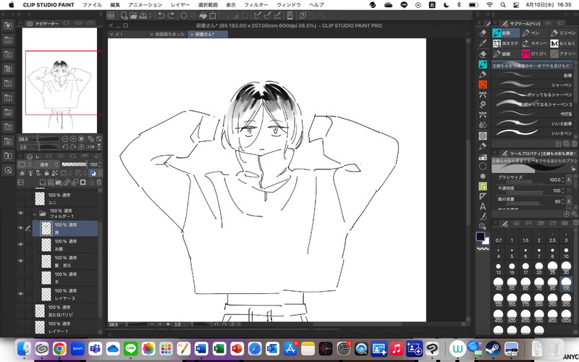
Task: Open the アニメーション menu
Action: pos(145,5)
